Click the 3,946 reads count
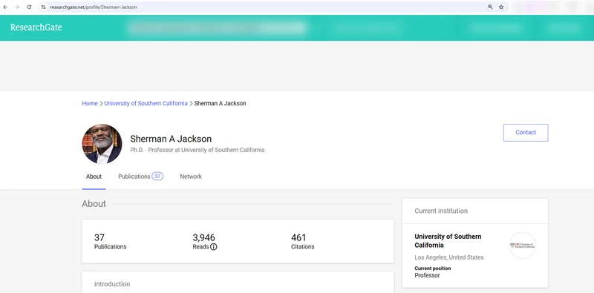 203,237
